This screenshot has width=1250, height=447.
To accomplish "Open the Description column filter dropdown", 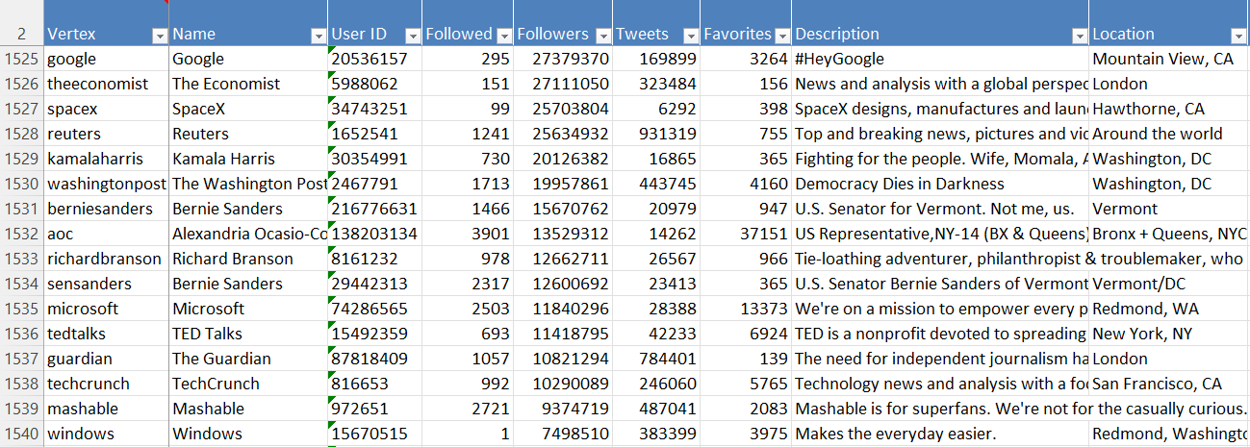I will tap(1078, 36).
